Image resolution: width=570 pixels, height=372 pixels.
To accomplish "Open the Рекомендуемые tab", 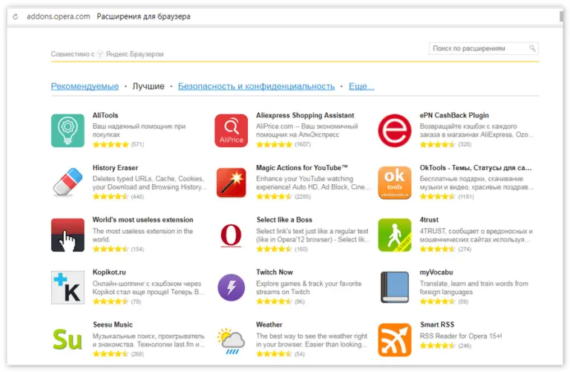I will click(85, 86).
